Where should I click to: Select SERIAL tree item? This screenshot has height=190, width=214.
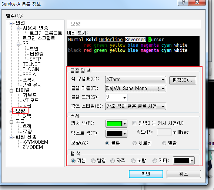coord(30,74)
